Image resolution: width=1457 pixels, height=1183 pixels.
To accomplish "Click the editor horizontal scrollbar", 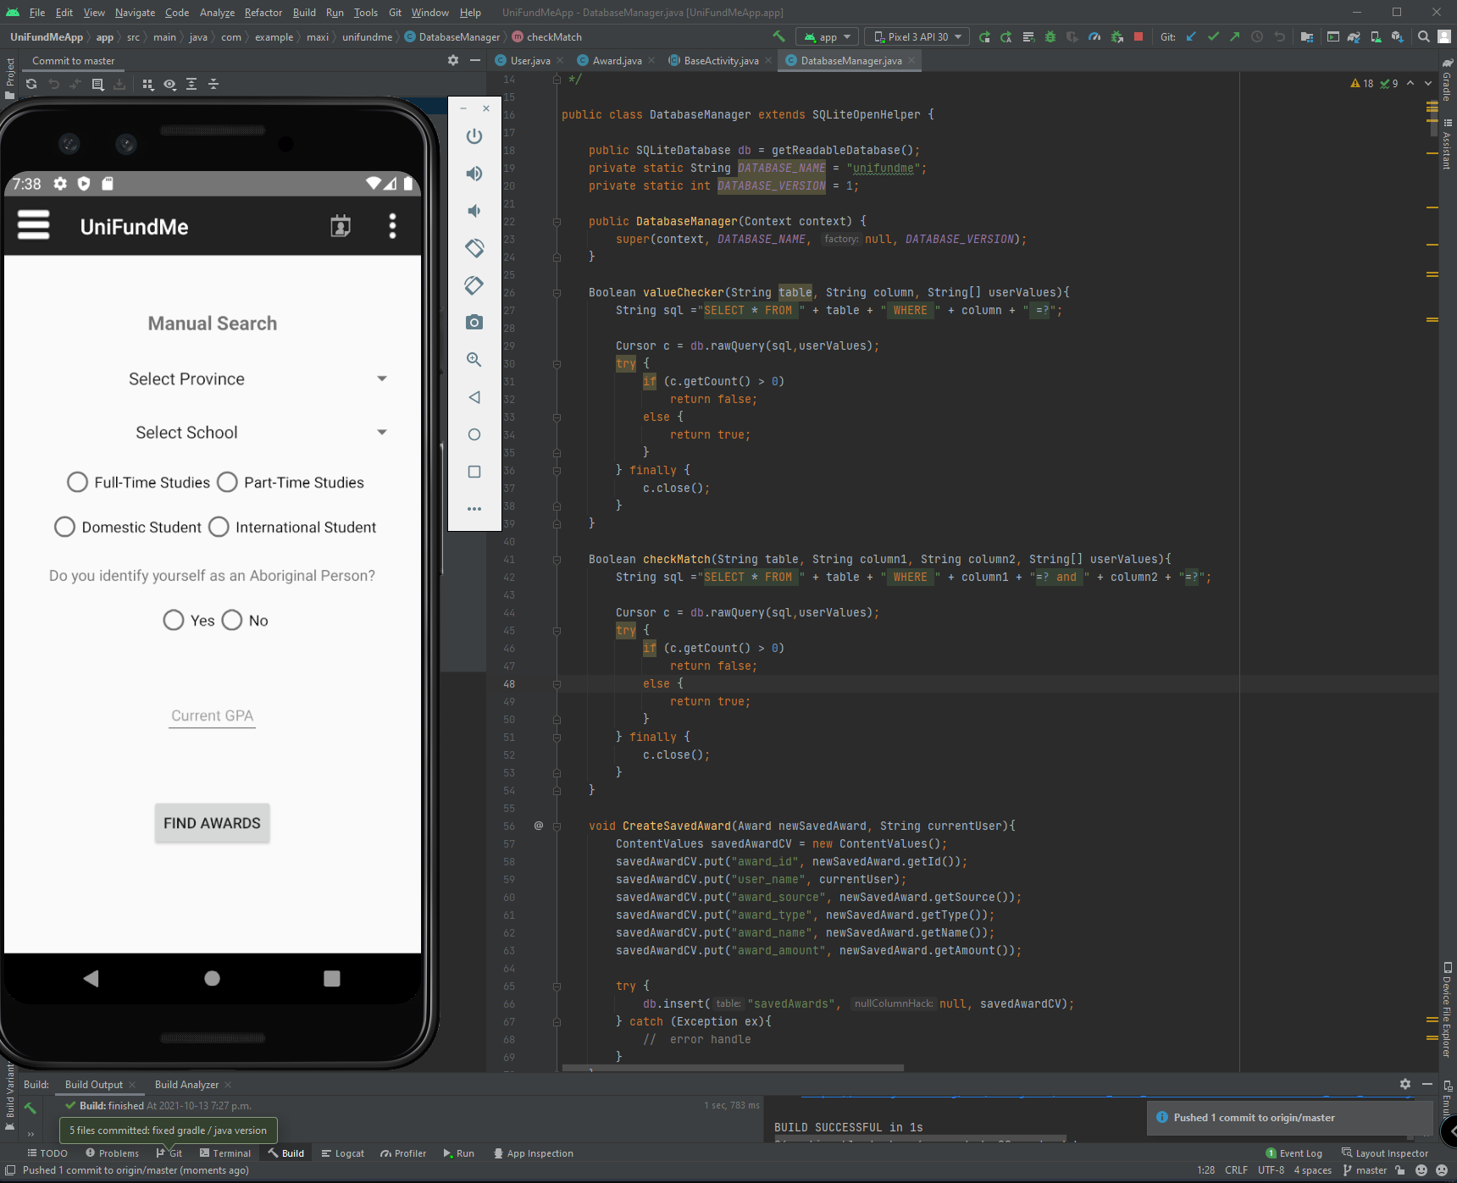I will pyautogui.click(x=733, y=1068).
